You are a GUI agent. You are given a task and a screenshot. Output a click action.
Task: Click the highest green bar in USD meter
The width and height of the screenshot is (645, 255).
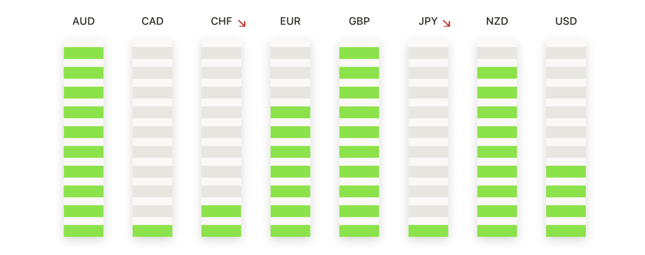[x=566, y=171]
